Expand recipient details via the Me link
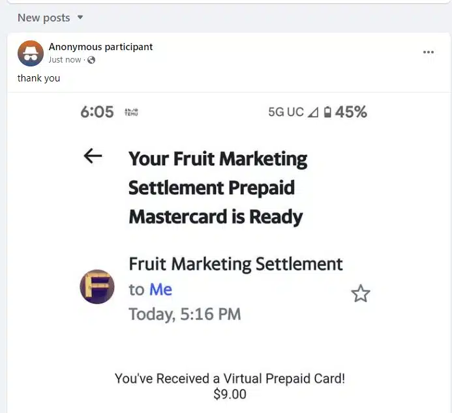Screen dimensions: 452x413 point(160,289)
